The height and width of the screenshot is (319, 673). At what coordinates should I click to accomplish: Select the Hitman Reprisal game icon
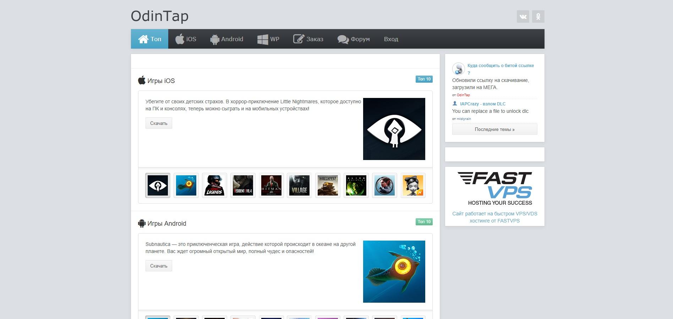(271, 185)
